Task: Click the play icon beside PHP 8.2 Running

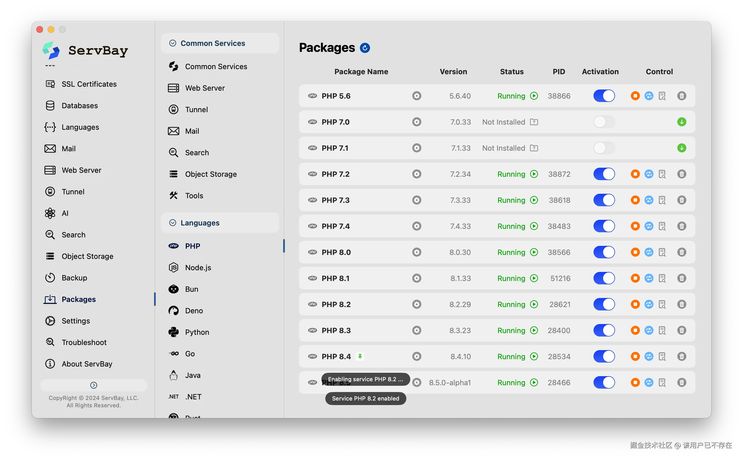Action: pos(534,304)
